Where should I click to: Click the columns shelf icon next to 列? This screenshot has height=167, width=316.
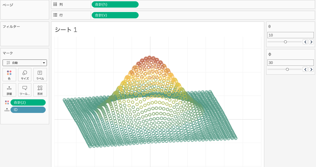55,4
